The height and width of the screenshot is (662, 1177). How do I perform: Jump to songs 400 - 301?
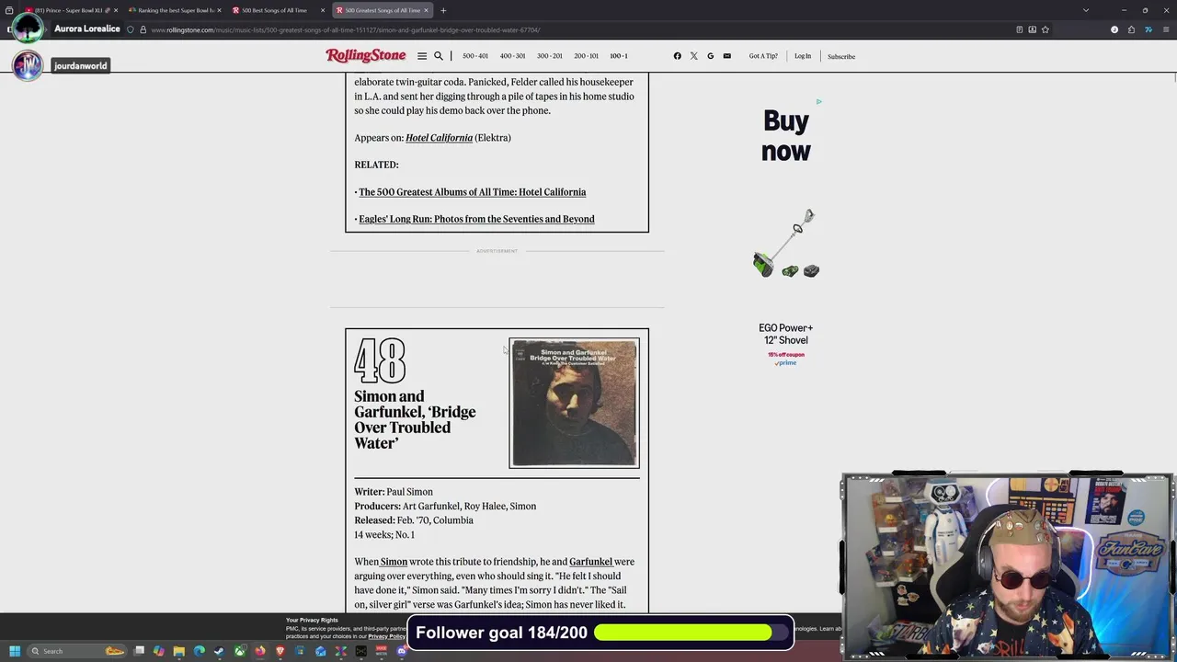coord(512,56)
